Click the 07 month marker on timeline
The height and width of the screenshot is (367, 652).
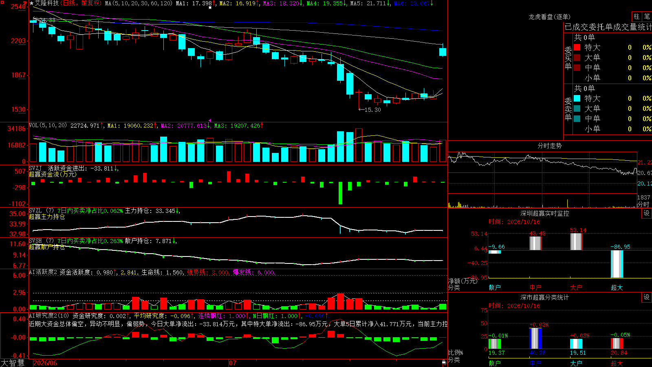[233, 363]
